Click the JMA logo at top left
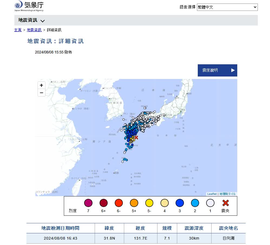This screenshot has height=245, width=270. (29, 6)
